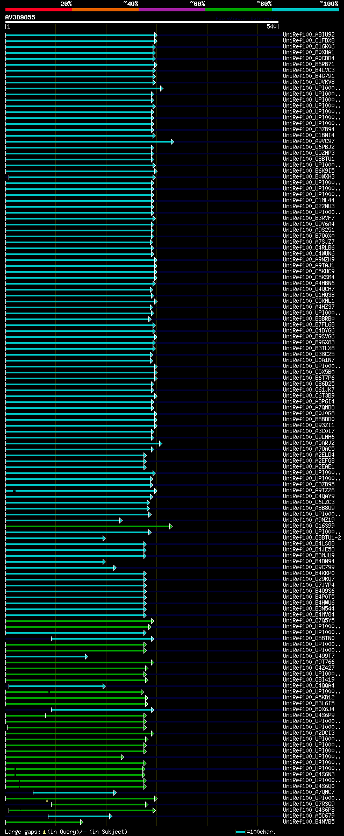
Task: Select the label UniRef100_B4DN94
Action: click(309, 561)
